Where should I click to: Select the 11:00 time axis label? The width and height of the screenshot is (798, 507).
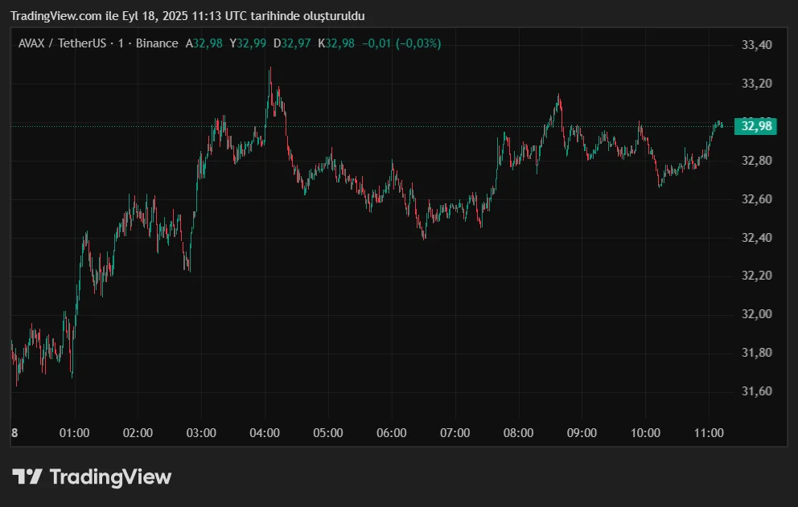click(709, 432)
